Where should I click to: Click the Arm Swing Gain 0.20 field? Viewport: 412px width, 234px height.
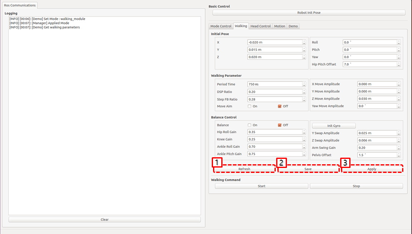(377, 148)
